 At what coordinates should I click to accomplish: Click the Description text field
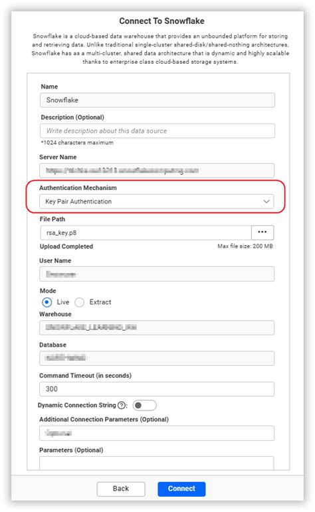coord(157,131)
